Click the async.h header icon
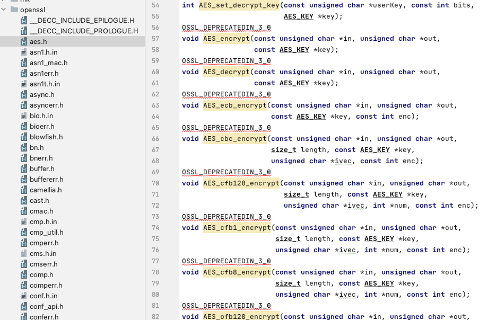Image resolution: width=496 pixels, height=320 pixels. pyautogui.click(x=24, y=94)
